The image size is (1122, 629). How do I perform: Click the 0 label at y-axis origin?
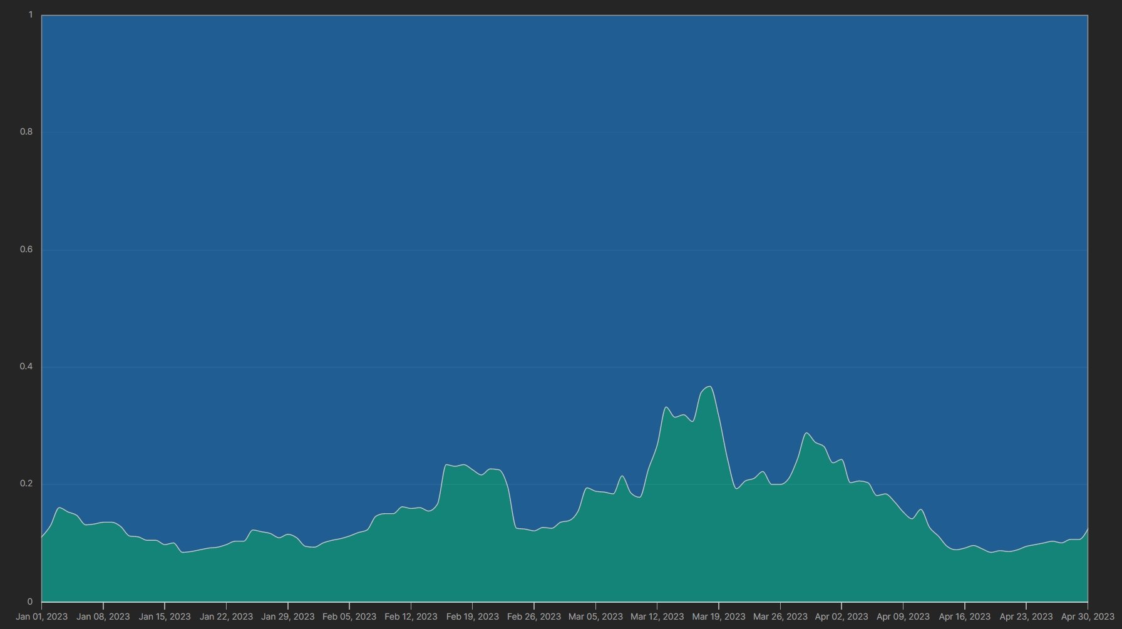(29, 601)
